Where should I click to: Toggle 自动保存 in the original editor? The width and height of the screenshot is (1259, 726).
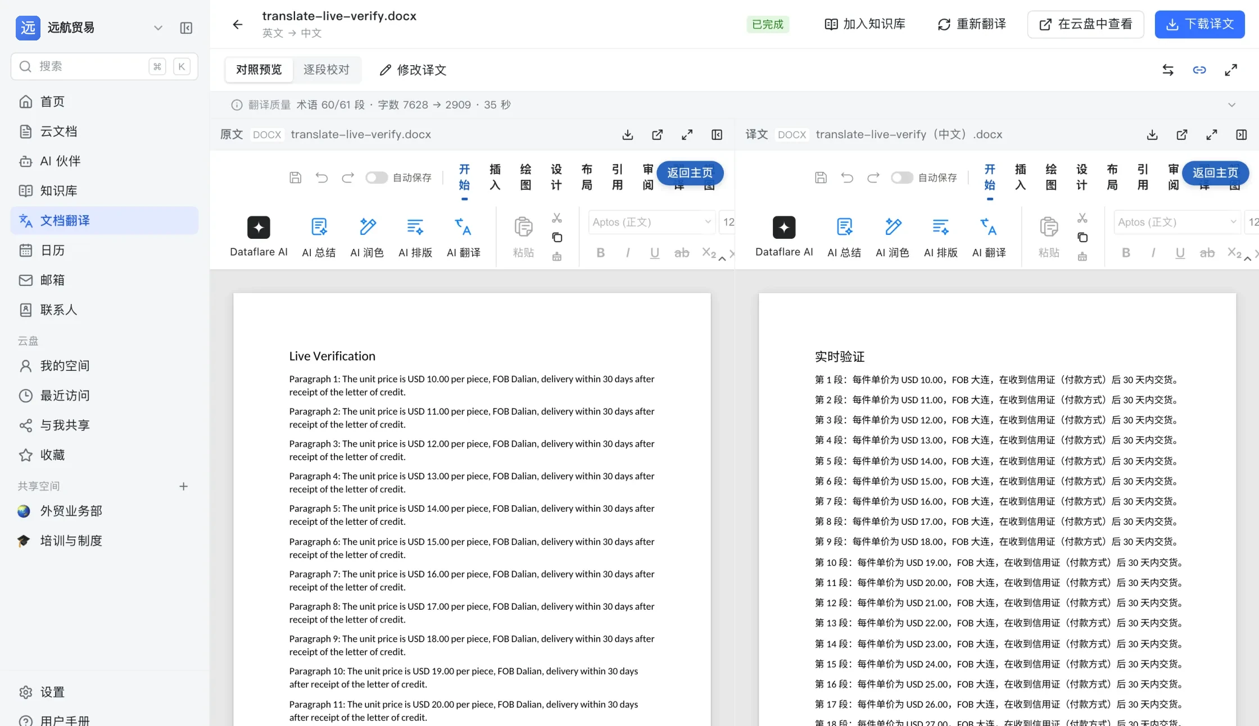point(377,178)
